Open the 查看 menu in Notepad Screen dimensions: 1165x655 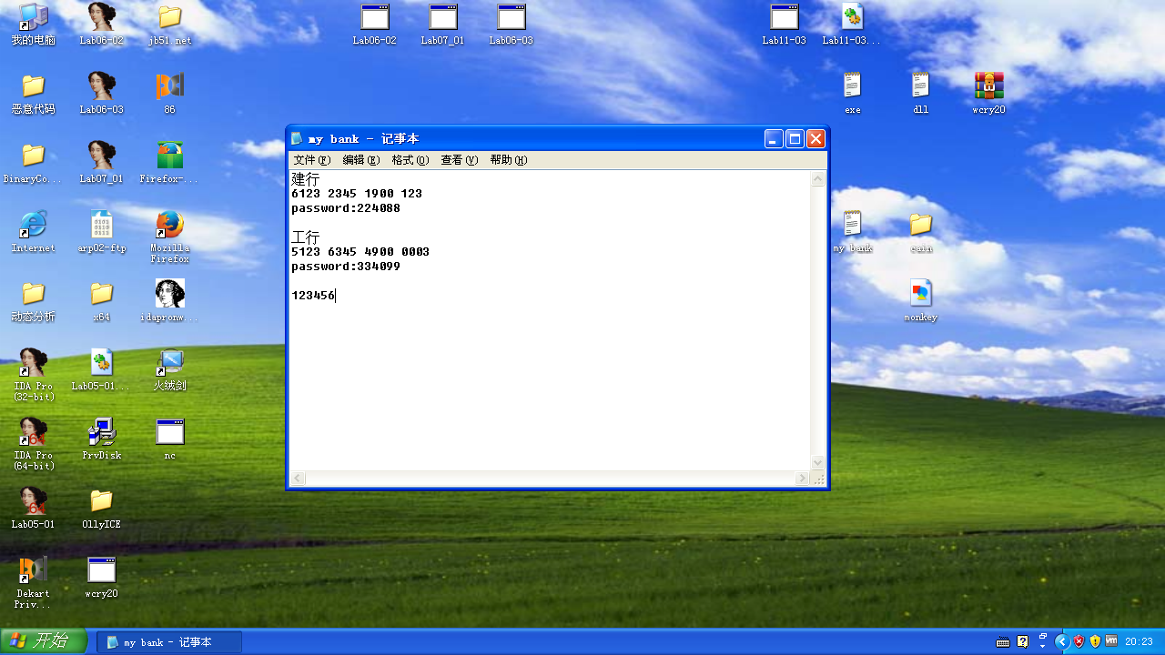tap(459, 160)
